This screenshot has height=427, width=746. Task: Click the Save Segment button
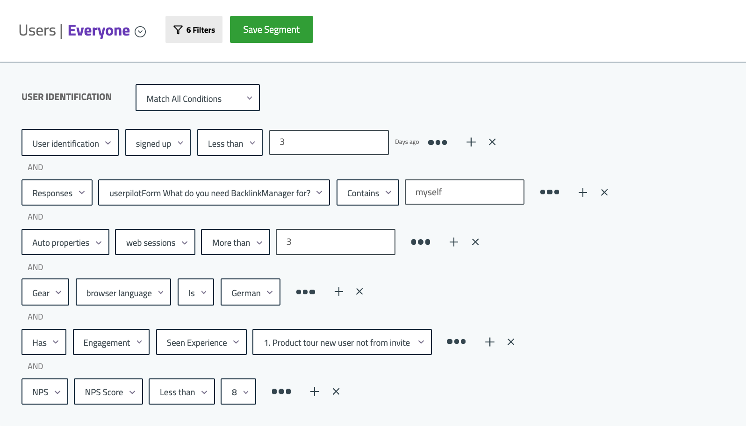point(272,29)
